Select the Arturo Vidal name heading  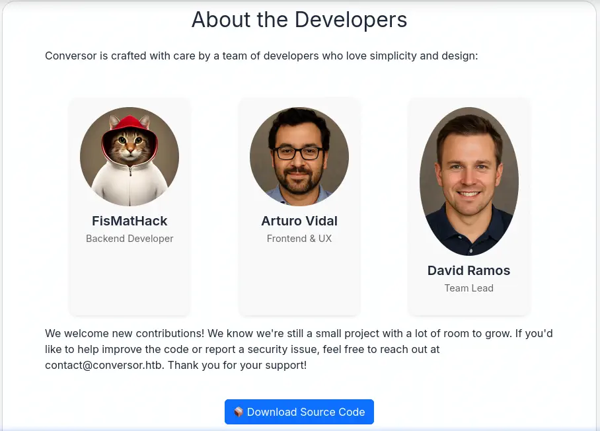[x=299, y=221]
